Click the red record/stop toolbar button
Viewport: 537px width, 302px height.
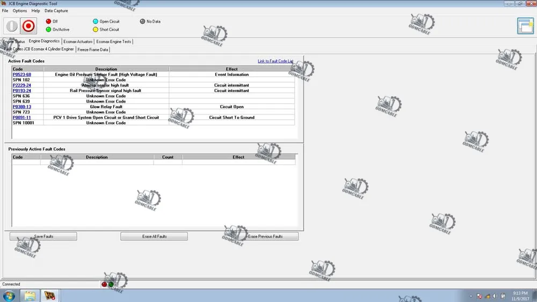[28, 26]
